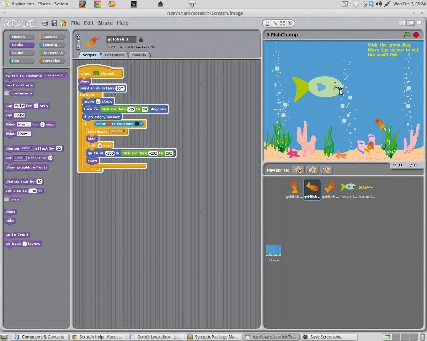This screenshot has height=341, width=427.
Task: Set rotation style to can rotate
Action: (78, 37)
